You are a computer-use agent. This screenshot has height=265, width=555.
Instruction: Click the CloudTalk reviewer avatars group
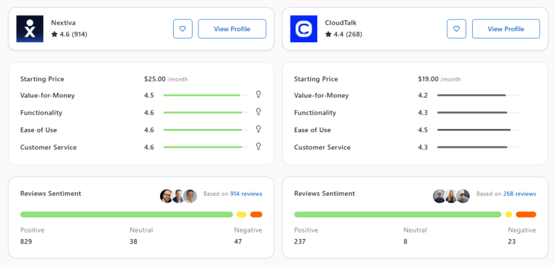[x=451, y=196]
